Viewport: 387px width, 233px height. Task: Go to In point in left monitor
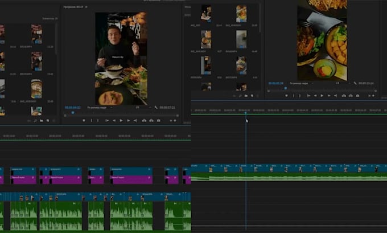107,121
